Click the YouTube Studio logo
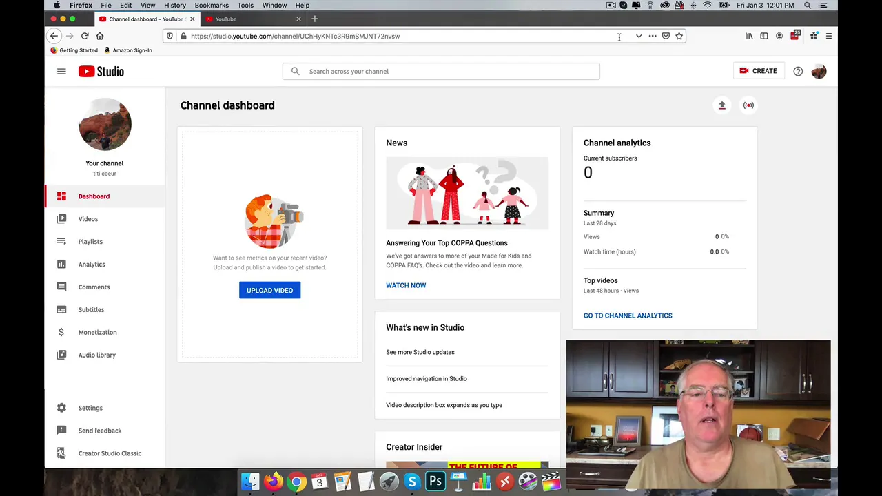 coord(101,71)
